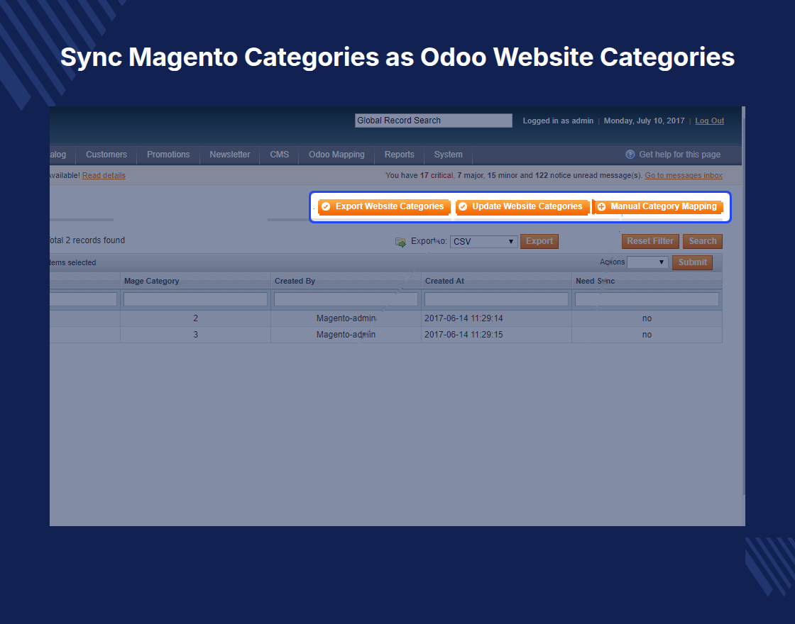Open the CMS menu
Image resolution: width=795 pixels, height=624 pixels.
pos(280,155)
